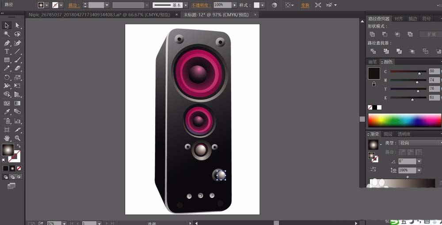This screenshot has width=442, height=225.
Task: Open the gradient angle dropdown
Action: [419, 161]
